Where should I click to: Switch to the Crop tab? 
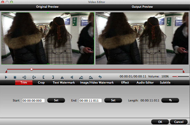(x=41, y=83)
